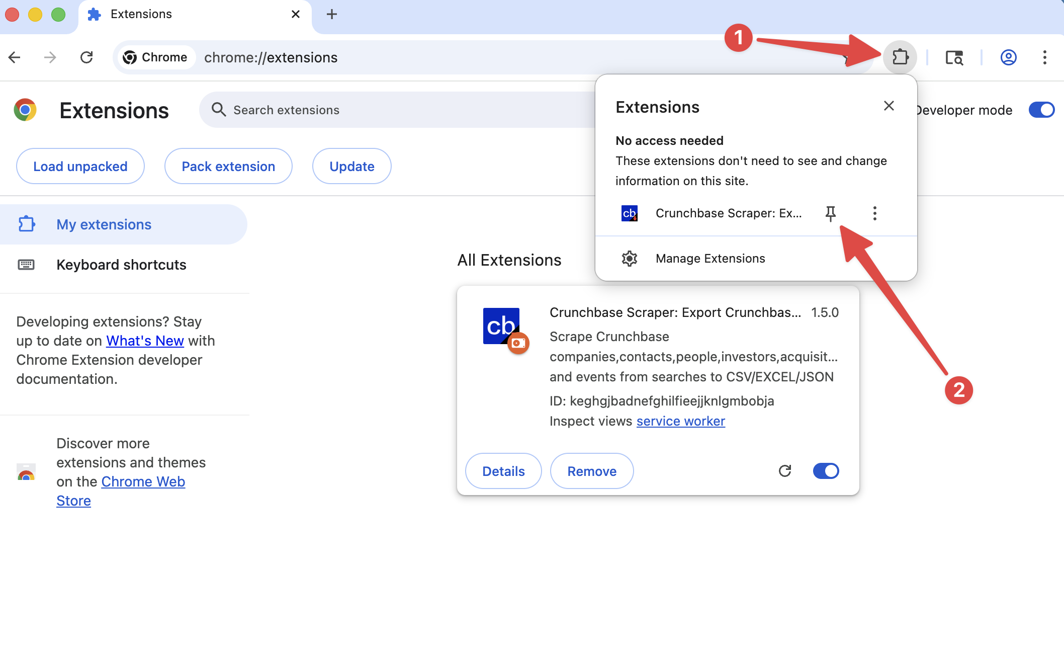Pin the Crunchbase Scraper extension
Image resolution: width=1064 pixels, height=649 pixels.
click(x=831, y=213)
